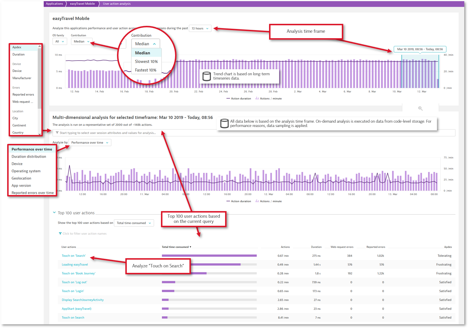Click the filter funnel icon in attribute search

tap(57, 133)
